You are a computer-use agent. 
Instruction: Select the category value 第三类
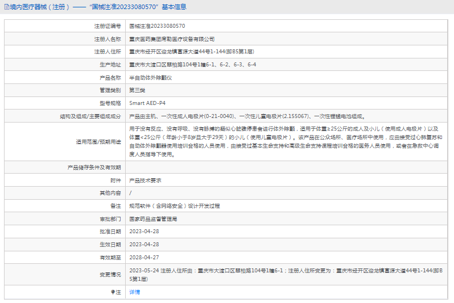tap(137, 90)
